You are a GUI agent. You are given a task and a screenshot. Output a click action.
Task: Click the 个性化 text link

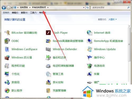(x=16, y=74)
